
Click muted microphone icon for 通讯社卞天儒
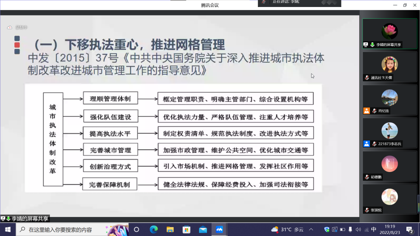tap(367, 78)
